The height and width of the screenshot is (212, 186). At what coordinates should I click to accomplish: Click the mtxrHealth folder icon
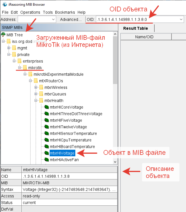click(x=41, y=101)
